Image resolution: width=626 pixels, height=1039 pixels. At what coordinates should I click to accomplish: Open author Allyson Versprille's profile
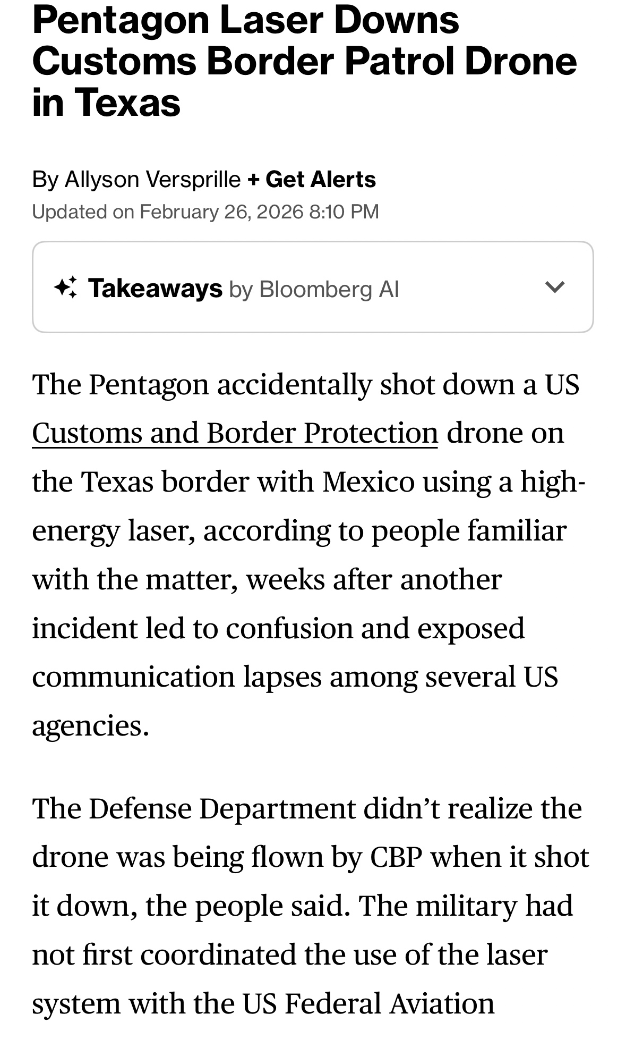(152, 179)
